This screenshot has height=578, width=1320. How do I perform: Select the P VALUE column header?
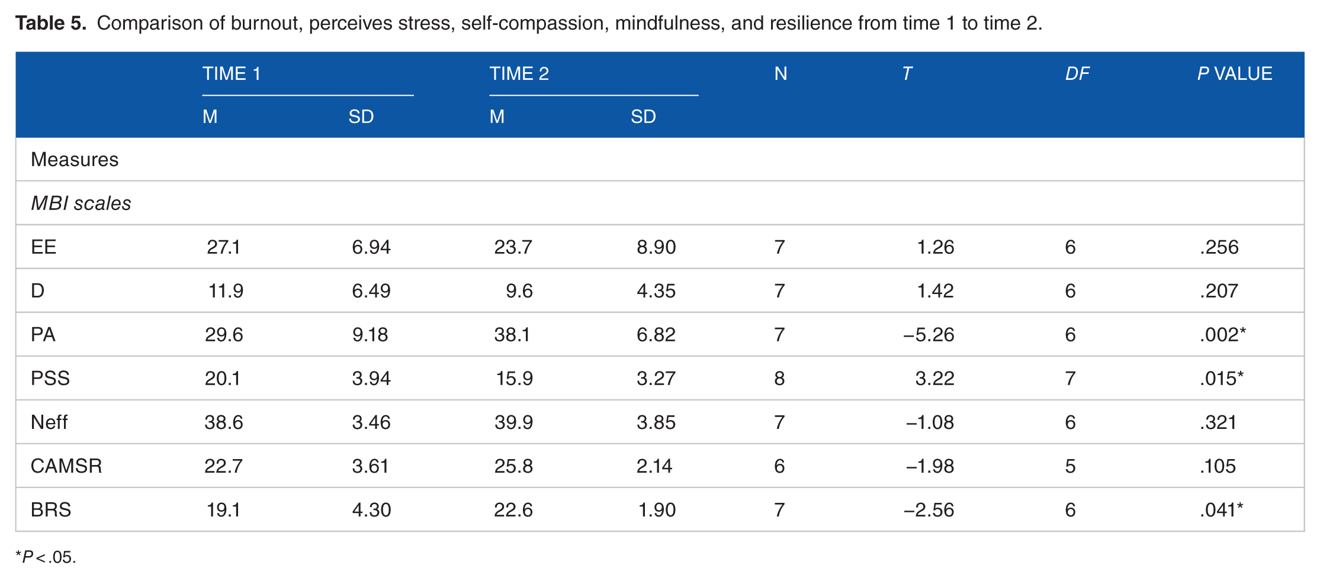(x=1235, y=73)
